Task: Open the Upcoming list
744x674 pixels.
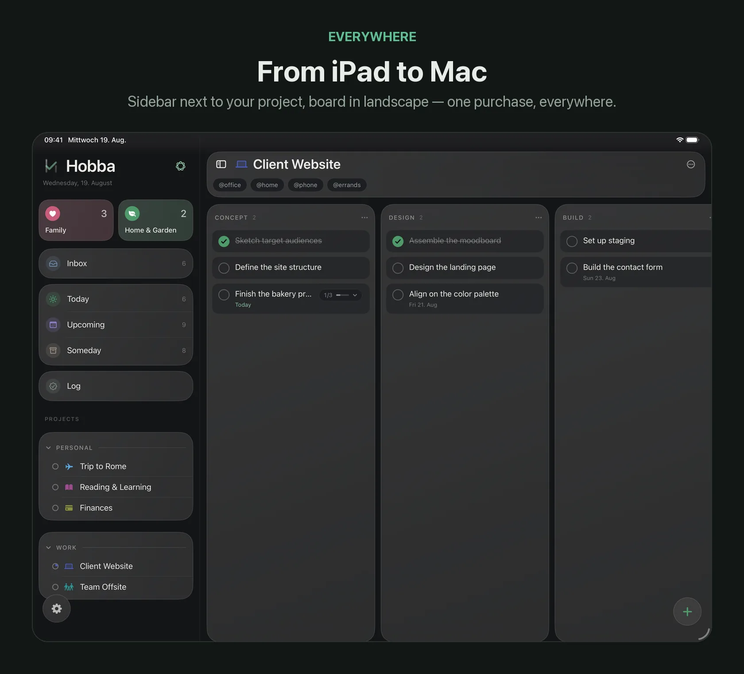Action: click(x=116, y=325)
